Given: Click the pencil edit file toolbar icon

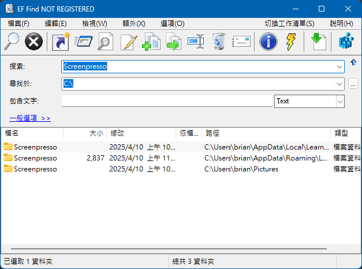Looking at the screenshot, I should pos(129,42).
